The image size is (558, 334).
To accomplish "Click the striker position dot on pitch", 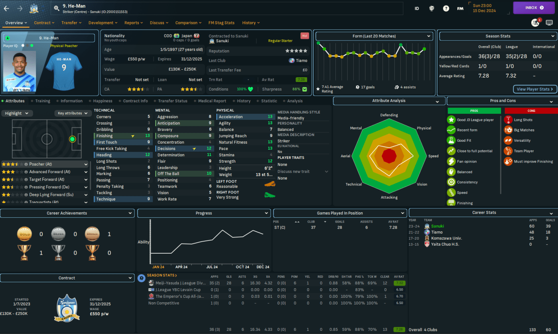I will click(72, 139).
